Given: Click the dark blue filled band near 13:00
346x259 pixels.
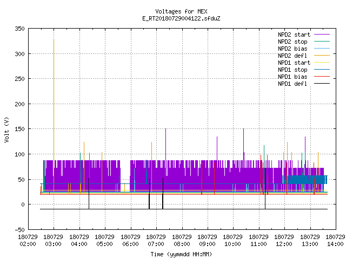Looking at the screenshot, I should (305, 180).
